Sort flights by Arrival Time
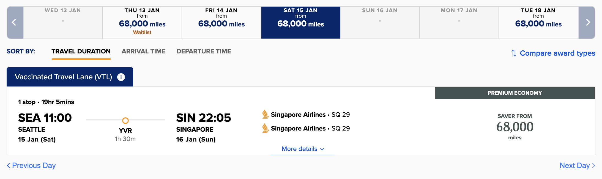602x179 pixels. point(143,51)
